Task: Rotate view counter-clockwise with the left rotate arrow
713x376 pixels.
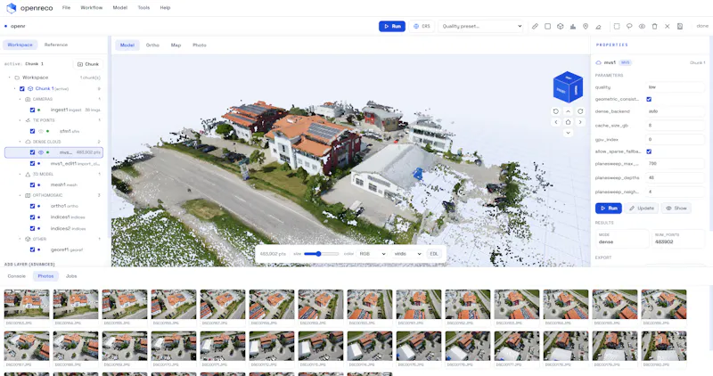Action: 555,111
